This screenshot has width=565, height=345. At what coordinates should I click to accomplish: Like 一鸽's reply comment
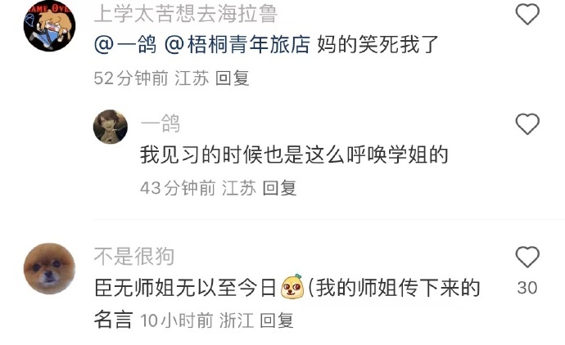point(527,124)
